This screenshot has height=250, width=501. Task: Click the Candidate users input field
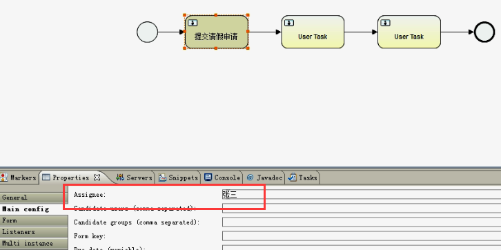pos(362,208)
